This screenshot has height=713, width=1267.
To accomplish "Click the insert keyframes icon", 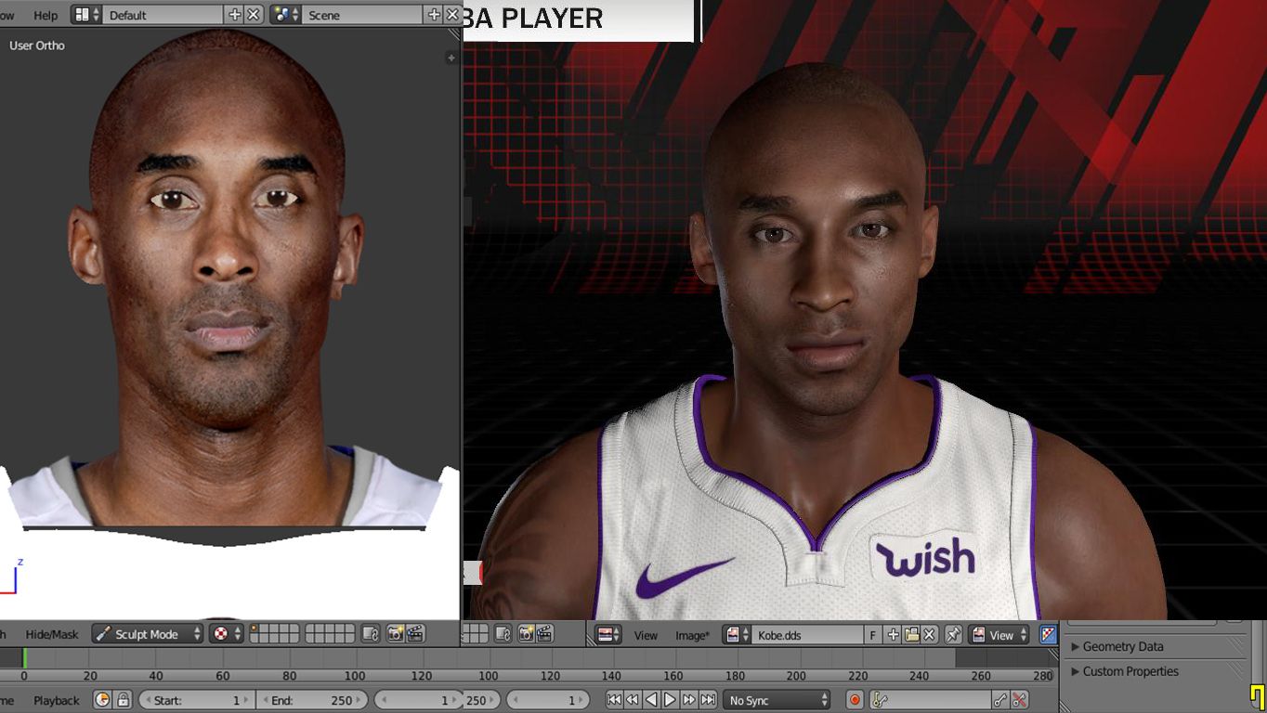I will coord(1000,700).
